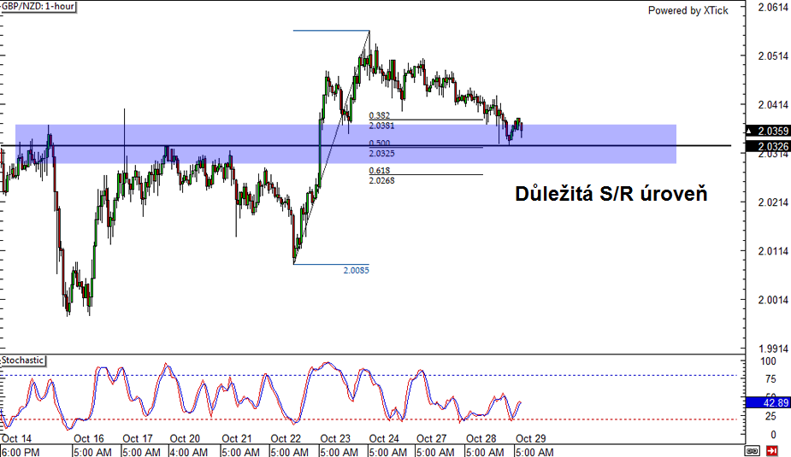Click the Powered by XTick label

688,10
